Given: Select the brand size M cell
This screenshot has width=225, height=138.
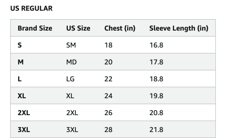Looking at the screenshot, I should click(x=21, y=62).
